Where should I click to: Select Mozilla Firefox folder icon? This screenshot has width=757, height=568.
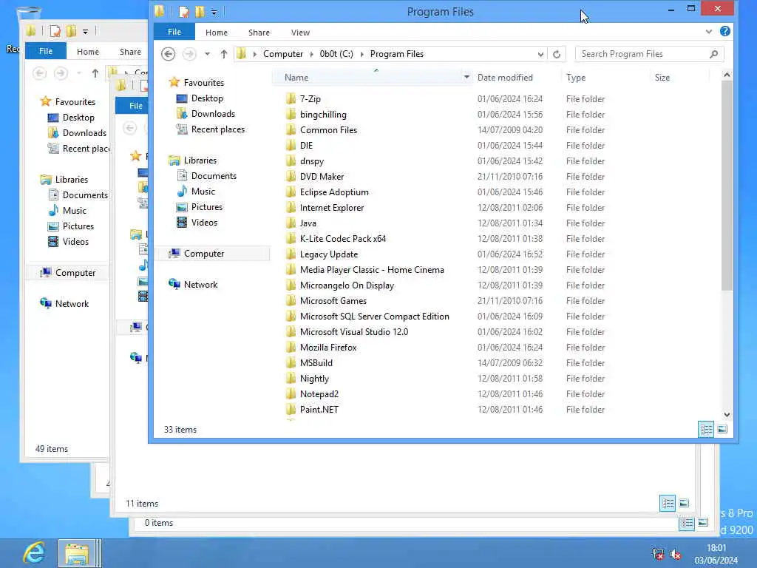pyautogui.click(x=291, y=348)
